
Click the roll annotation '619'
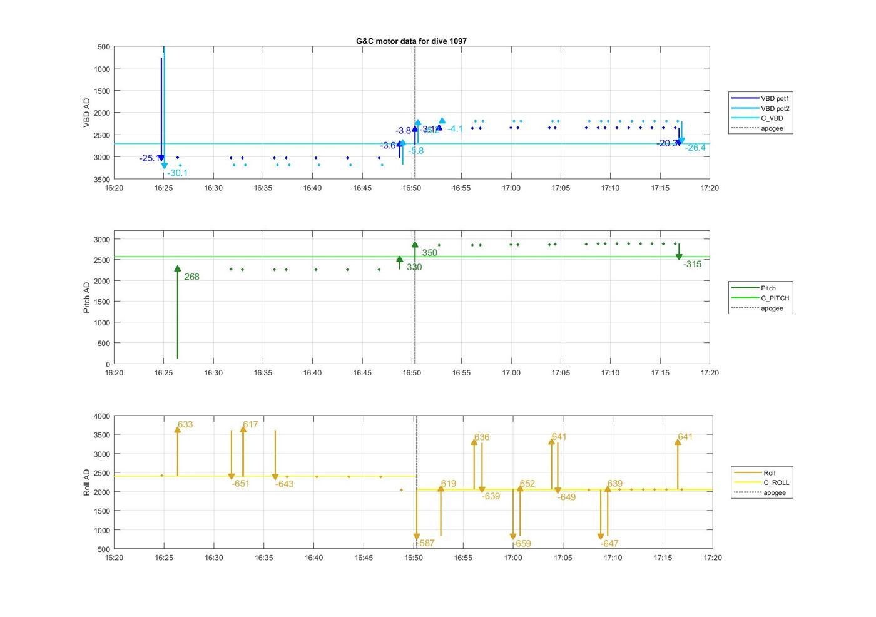click(x=448, y=484)
